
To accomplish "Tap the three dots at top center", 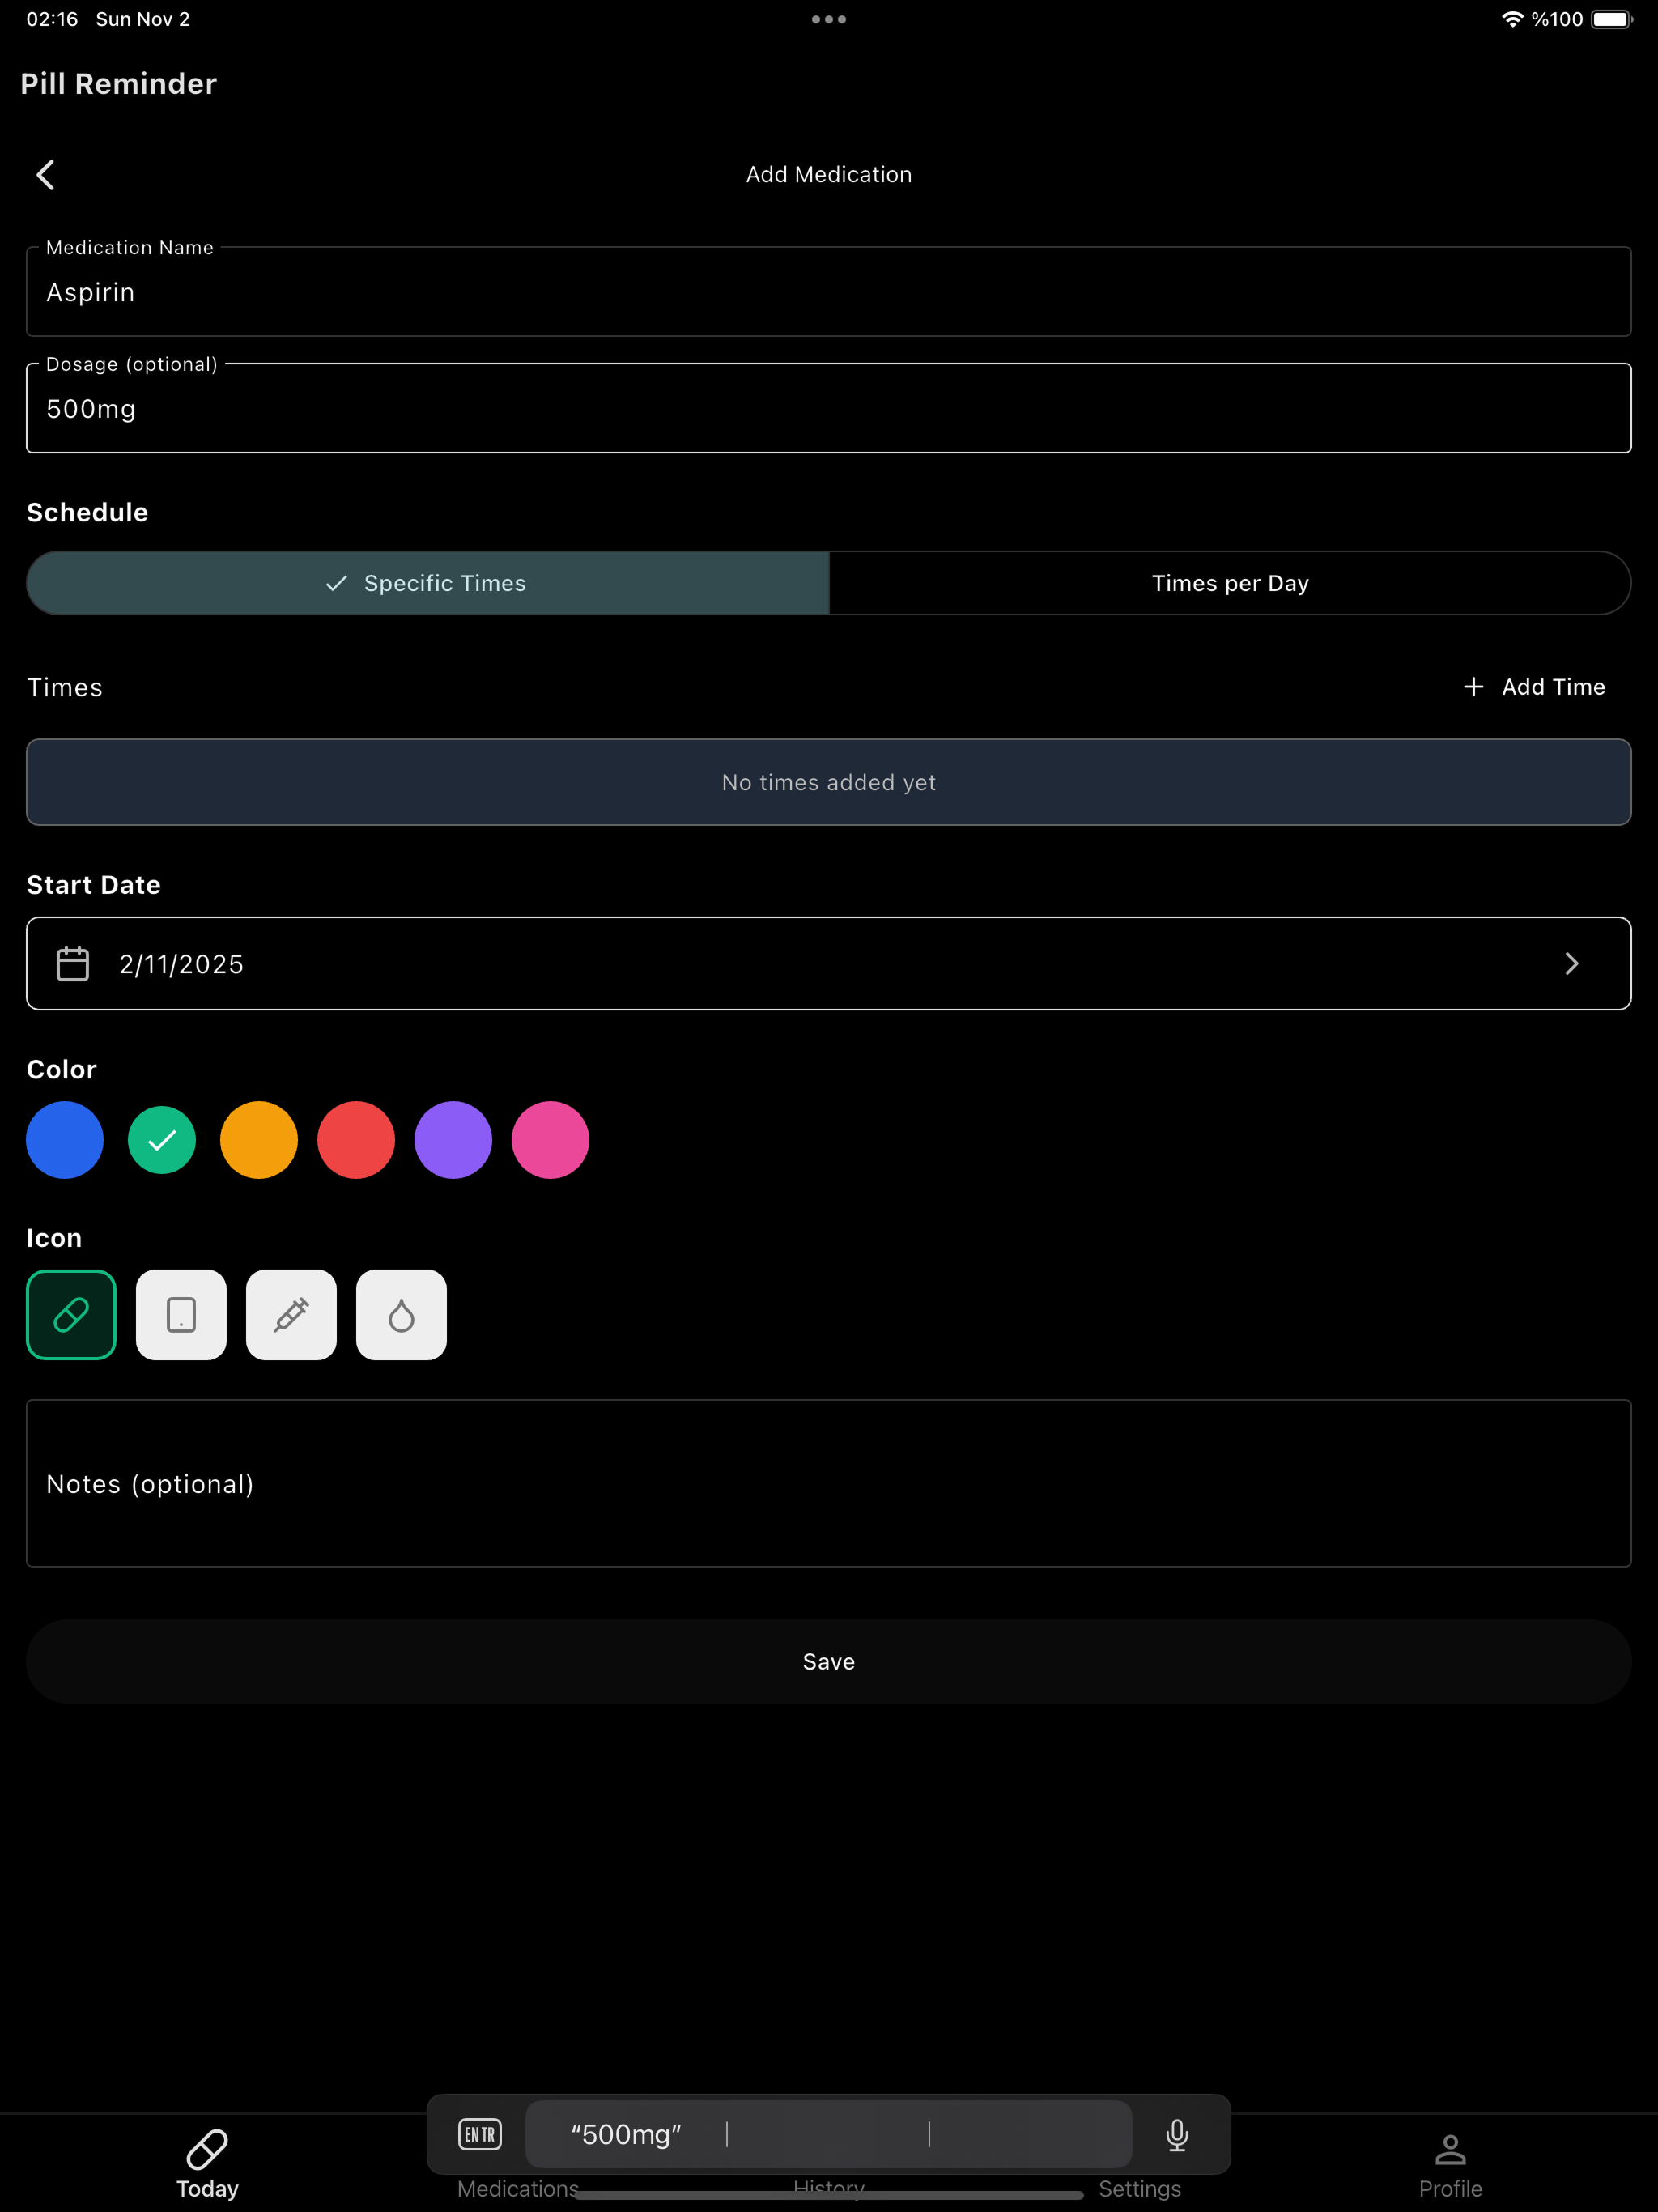I will tap(829, 19).
